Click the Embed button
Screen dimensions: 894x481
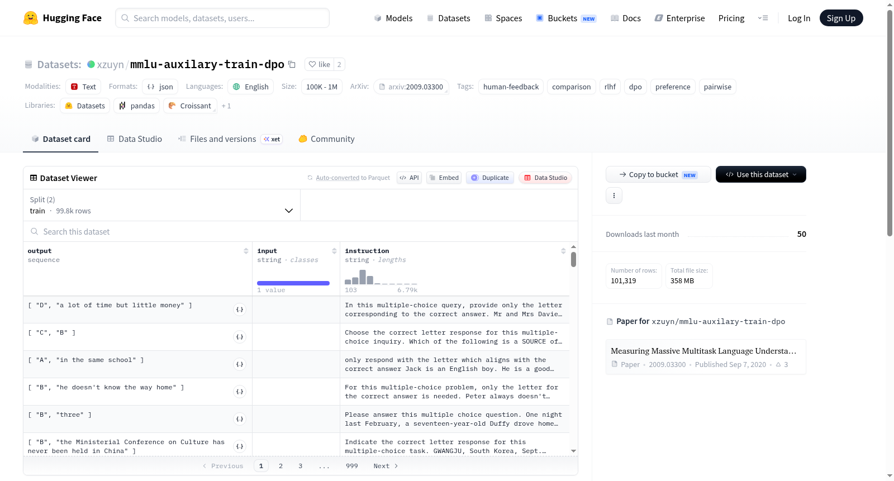444,178
